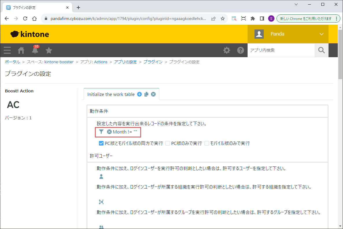The height and width of the screenshot is (229, 343).
Task: Open Chrome's three-dot update menu
Action: click(x=336, y=18)
